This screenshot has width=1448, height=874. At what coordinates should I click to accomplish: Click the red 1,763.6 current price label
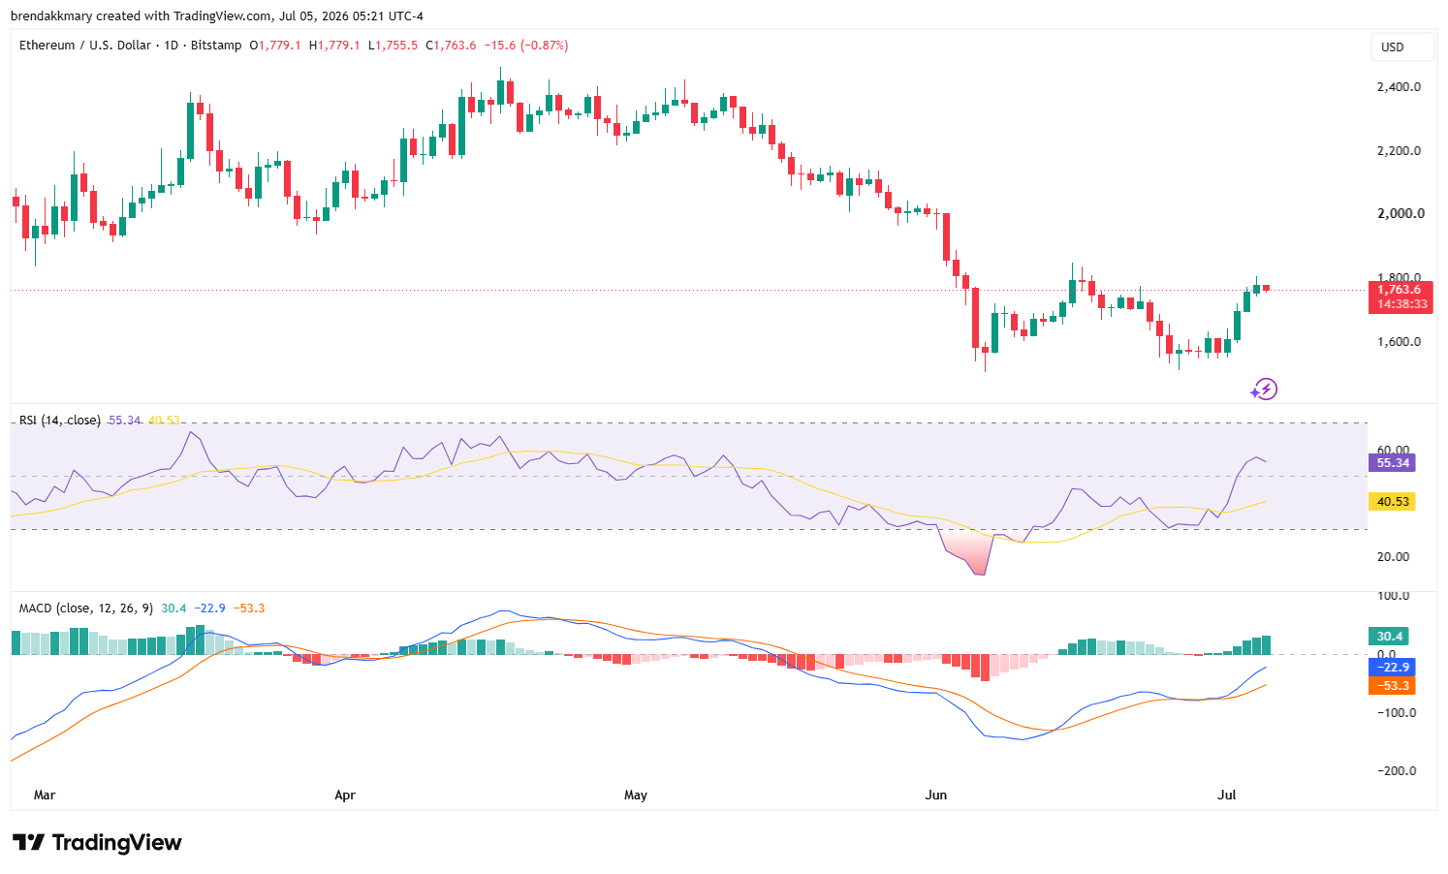pyautogui.click(x=1399, y=290)
